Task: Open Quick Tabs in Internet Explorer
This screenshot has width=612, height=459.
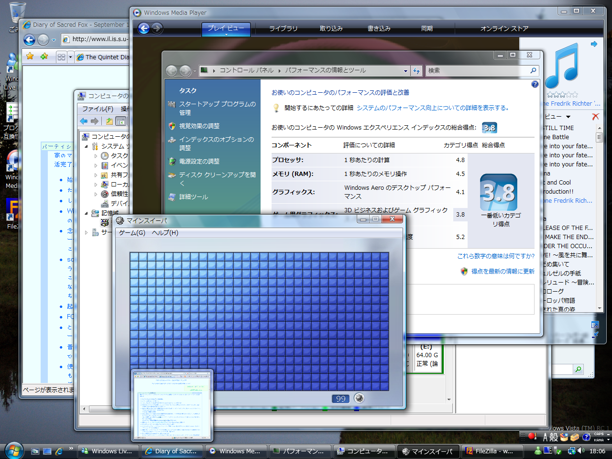Action: 61,57
